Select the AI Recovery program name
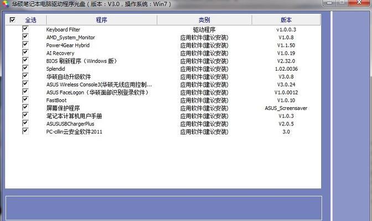The height and width of the screenshot is (221, 372). pos(60,53)
